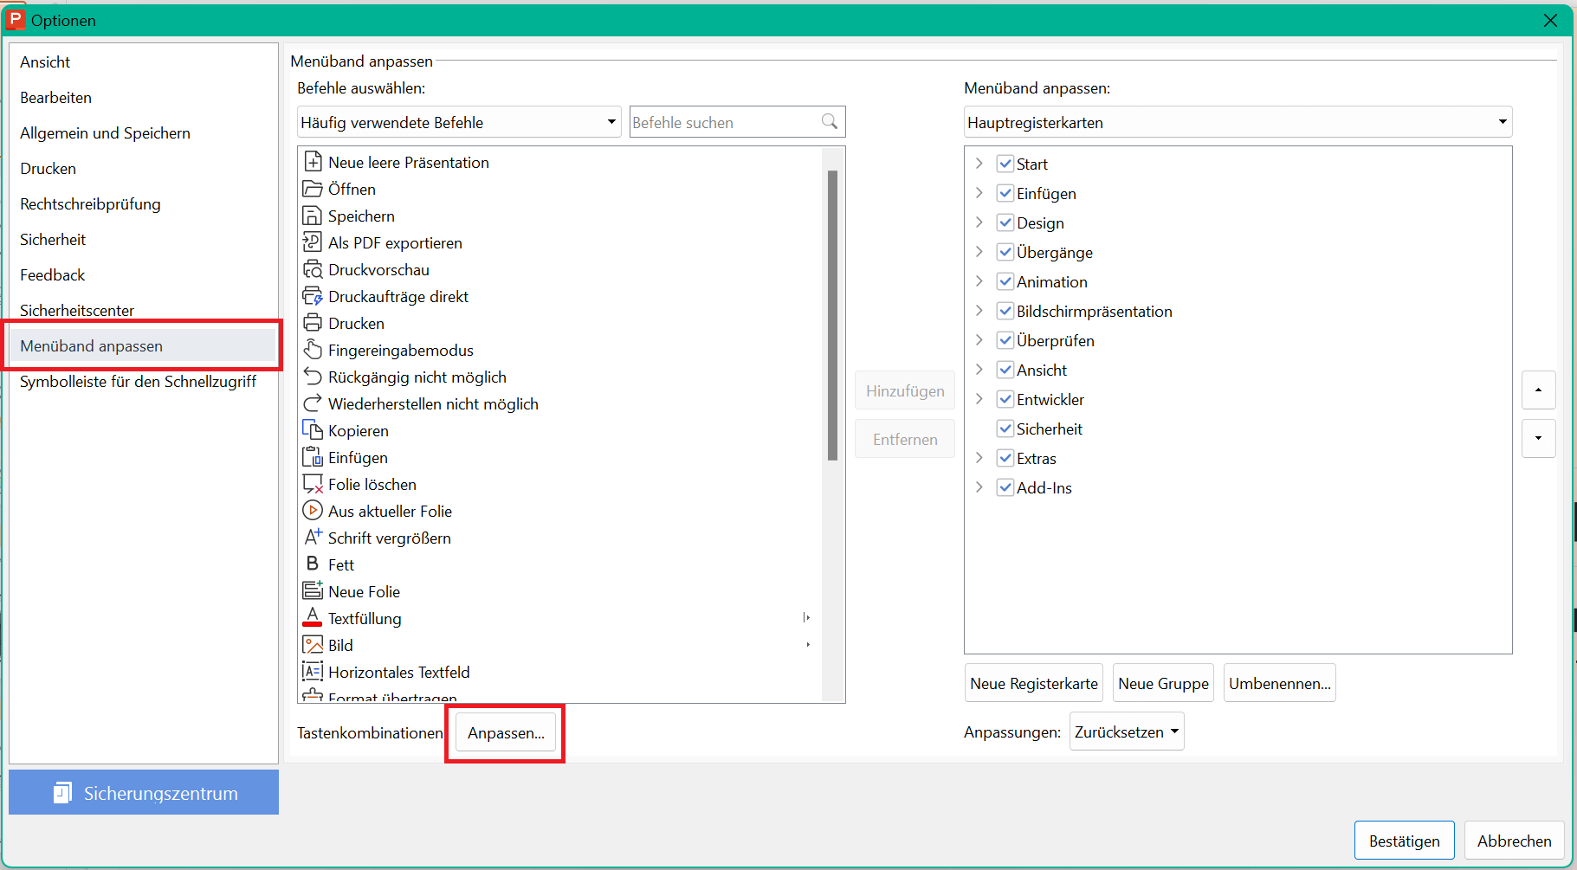This screenshot has height=870, width=1577.
Task: Click the search magnifier icon
Action: click(x=830, y=122)
